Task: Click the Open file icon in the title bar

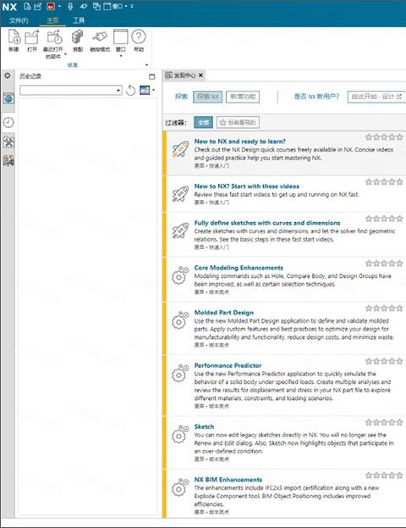Action: point(38,6)
